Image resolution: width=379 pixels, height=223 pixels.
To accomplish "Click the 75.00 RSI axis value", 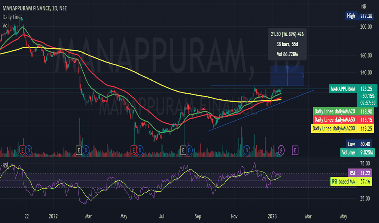I will [365, 164].
